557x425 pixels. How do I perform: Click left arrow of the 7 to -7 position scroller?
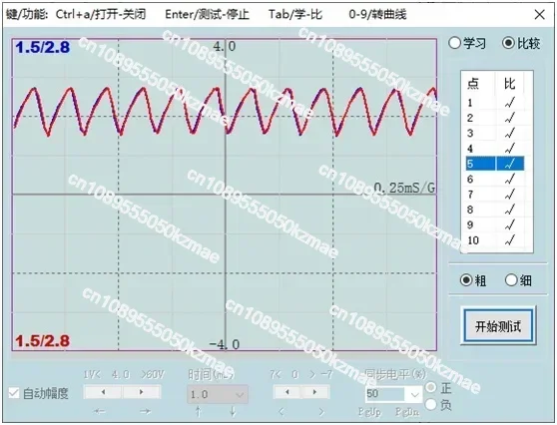pos(287,392)
